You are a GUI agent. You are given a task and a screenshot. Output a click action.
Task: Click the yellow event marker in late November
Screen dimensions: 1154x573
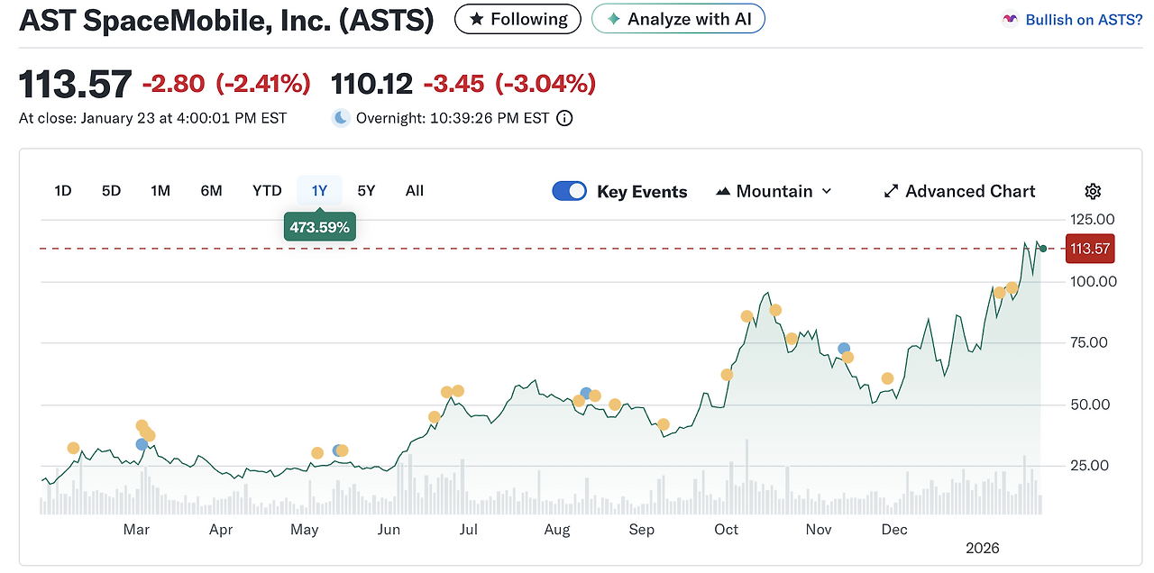point(887,378)
